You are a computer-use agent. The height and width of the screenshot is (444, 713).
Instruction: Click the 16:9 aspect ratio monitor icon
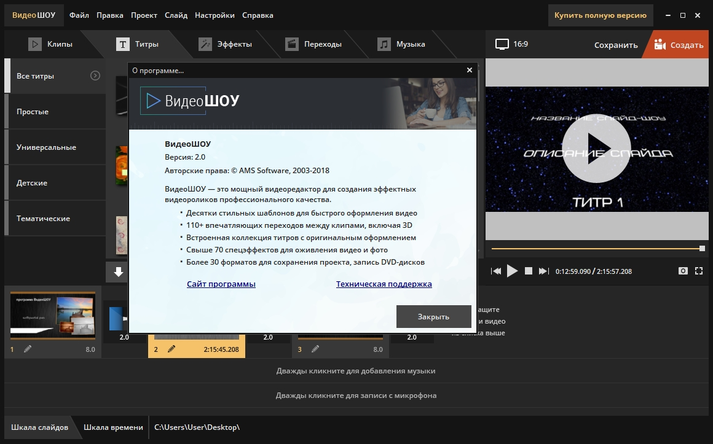tap(503, 44)
